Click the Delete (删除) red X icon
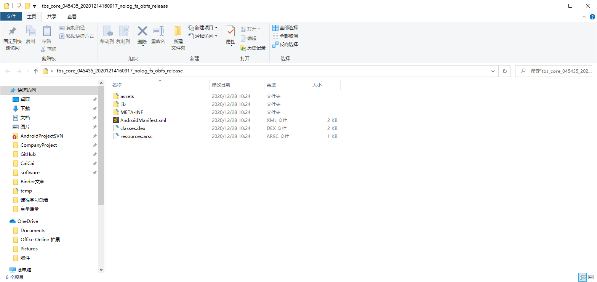 coord(142,31)
